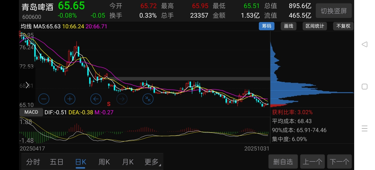Zoom out the chart with minus icon
The image size is (375, 170).
[x=44, y=99]
